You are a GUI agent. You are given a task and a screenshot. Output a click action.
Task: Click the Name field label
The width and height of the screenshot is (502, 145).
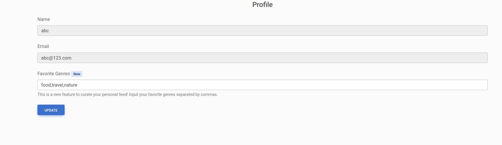click(x=44, y=19)
